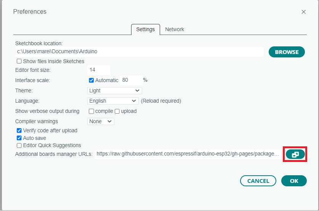Disable Verify code after upload
Screen dimensions: 319x211
[x=19, y=130]
